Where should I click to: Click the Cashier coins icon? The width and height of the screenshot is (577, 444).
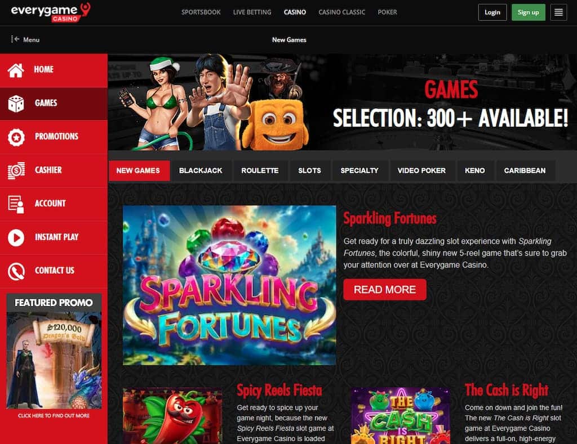16,171
